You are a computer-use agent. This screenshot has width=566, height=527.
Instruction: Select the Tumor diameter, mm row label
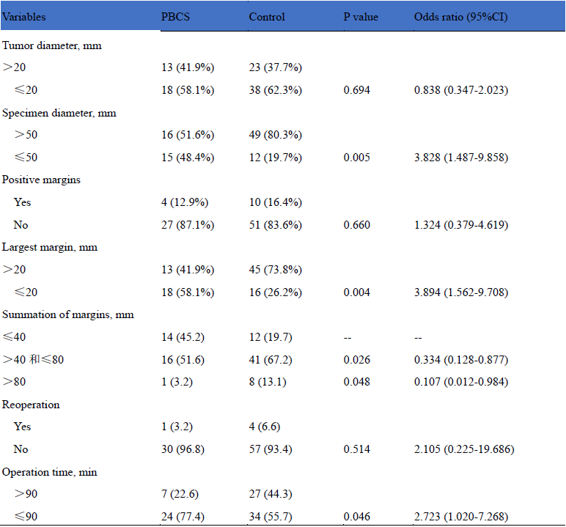click(51, 45)
